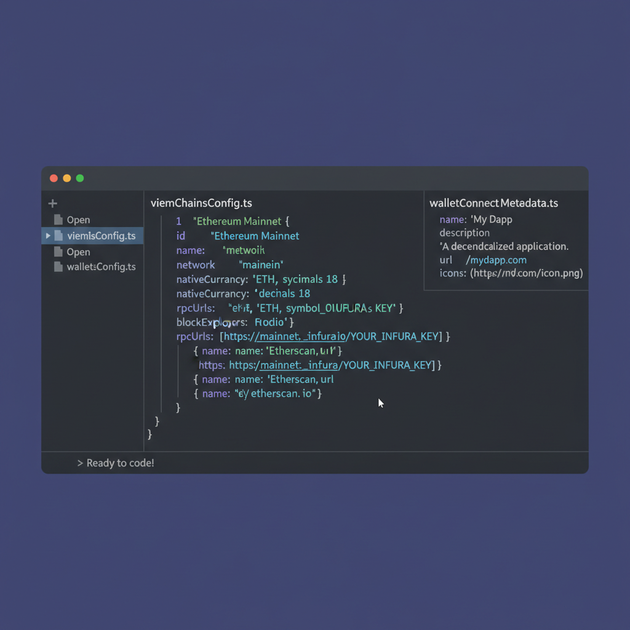Select viemIsConfig.ts in the sidebar
The height and width of the screenshot is (630, 630).
point(100,235)
